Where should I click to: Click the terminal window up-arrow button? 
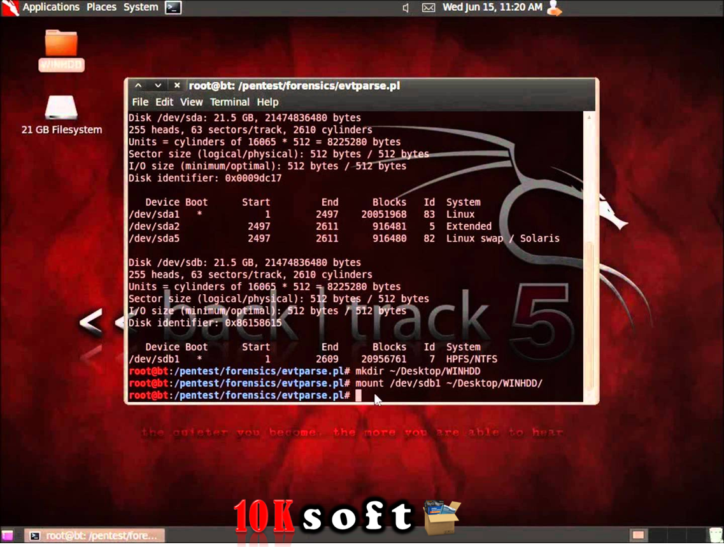[x=138, y=85]
